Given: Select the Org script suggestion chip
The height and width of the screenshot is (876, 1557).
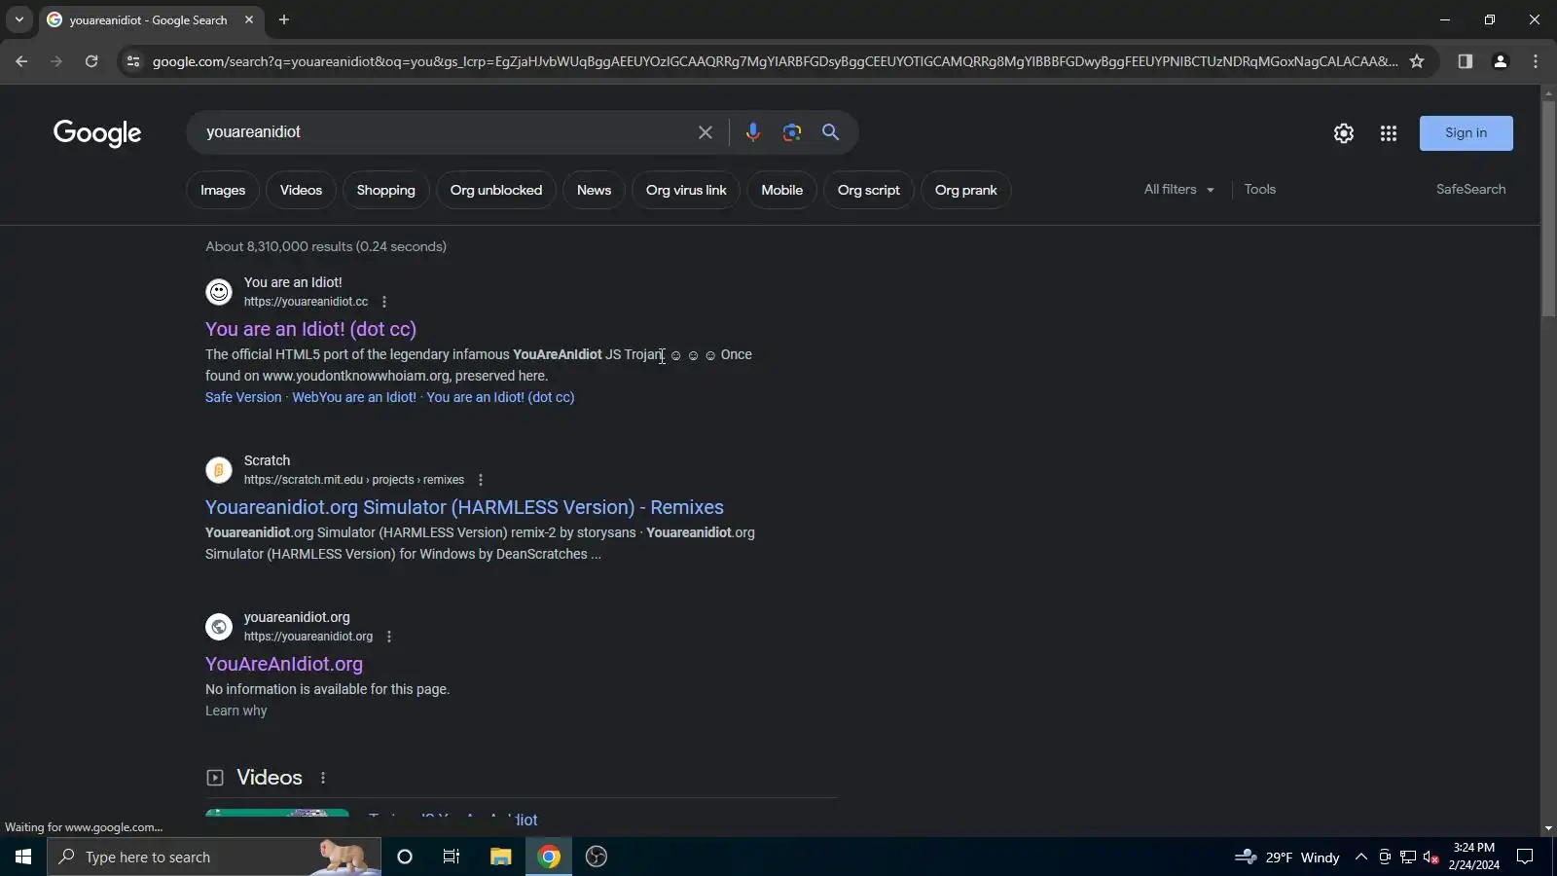Looking at the screenshot, I should [869, 191].
